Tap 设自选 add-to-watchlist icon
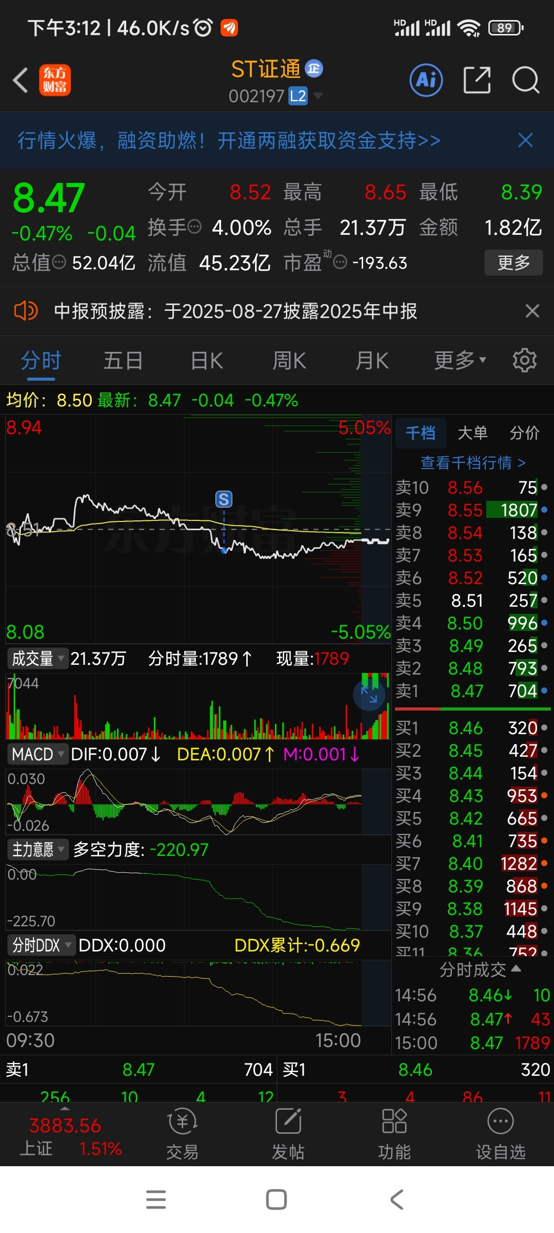 pyautogui.click(x=501, y=1134)
